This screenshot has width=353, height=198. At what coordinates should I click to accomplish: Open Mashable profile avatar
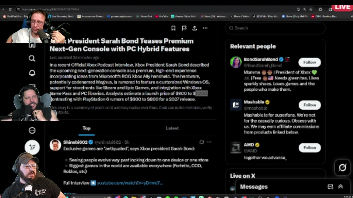(236, 105)
